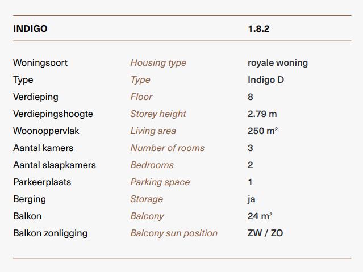Click the ja storage value

252,199
